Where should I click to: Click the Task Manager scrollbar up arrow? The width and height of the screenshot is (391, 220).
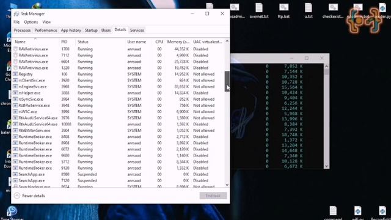(x=227, y=41)
